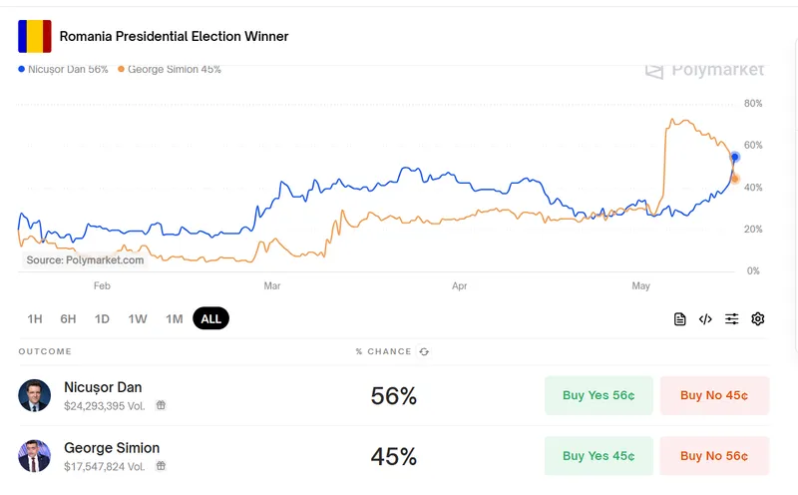798x495 pixels.
Task: Buy No for Nicușor Dan at 45¢
Action: [714, 395]
